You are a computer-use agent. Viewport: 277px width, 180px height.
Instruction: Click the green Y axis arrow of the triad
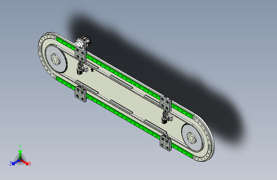tap(20, 154)
